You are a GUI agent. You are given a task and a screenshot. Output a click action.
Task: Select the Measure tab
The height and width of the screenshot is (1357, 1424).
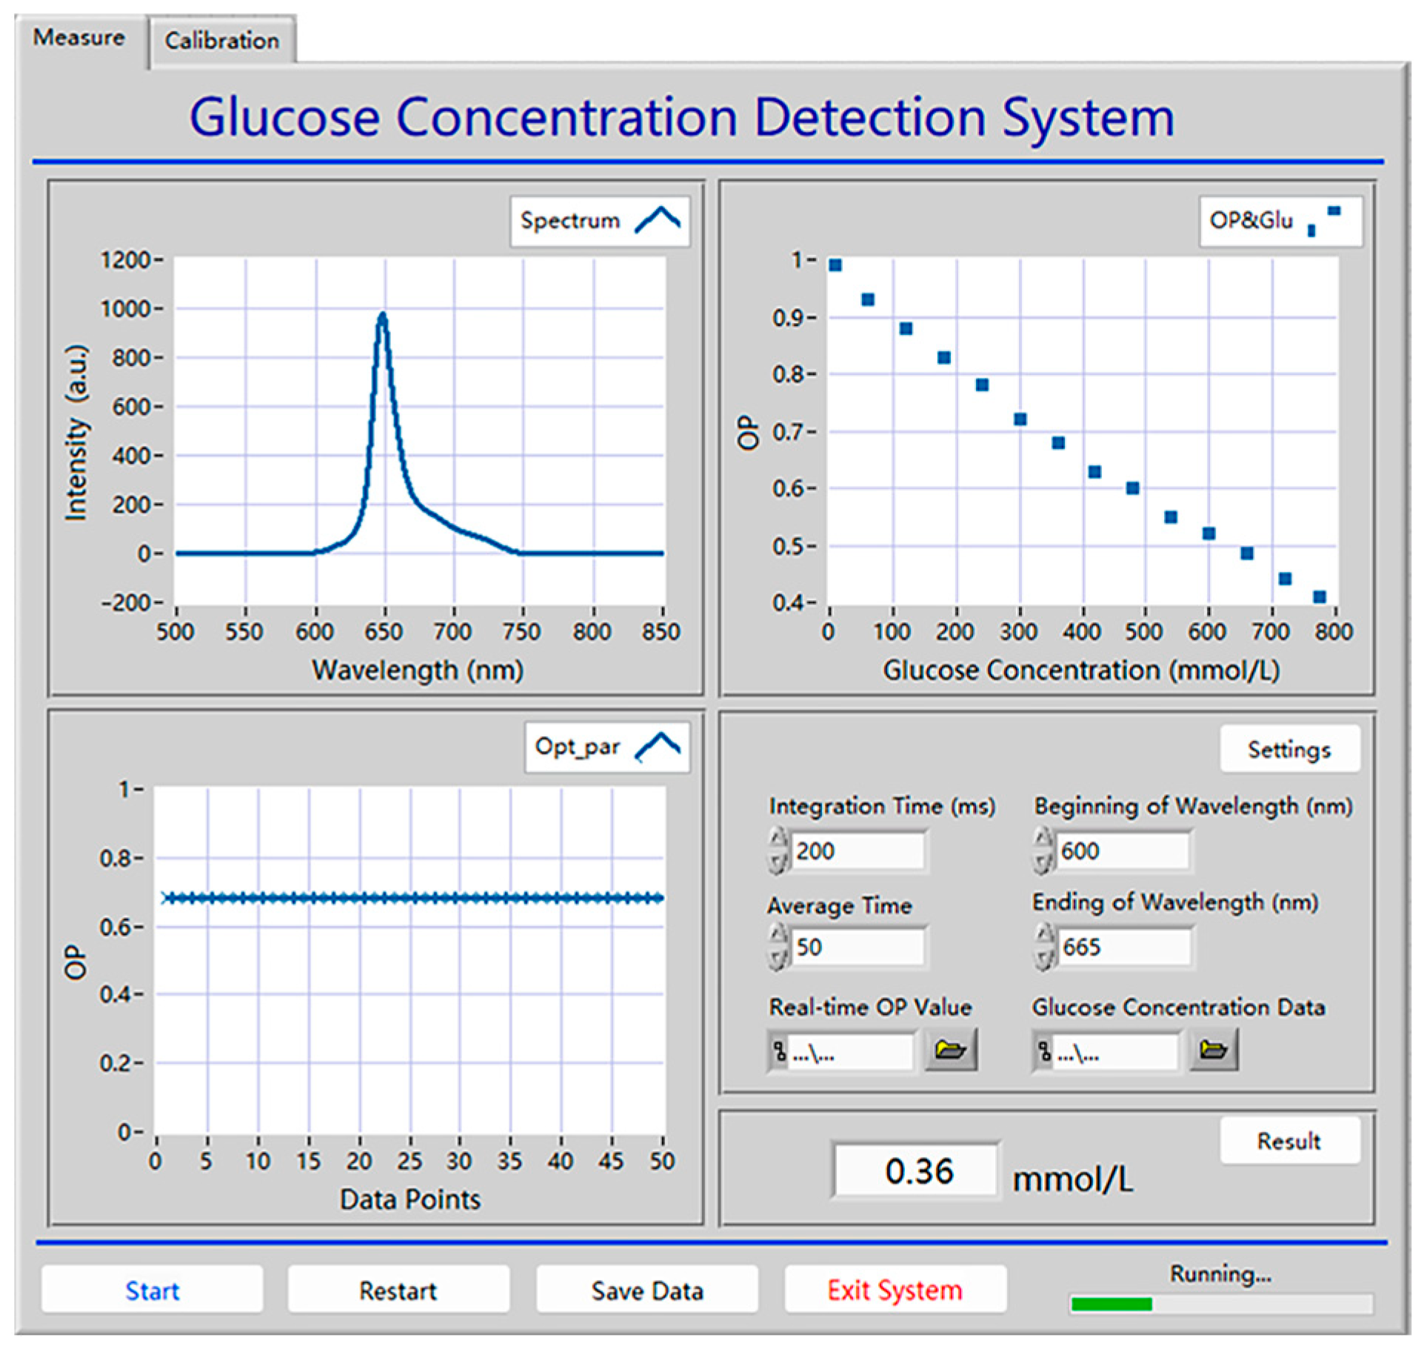(x=78, y=37)
